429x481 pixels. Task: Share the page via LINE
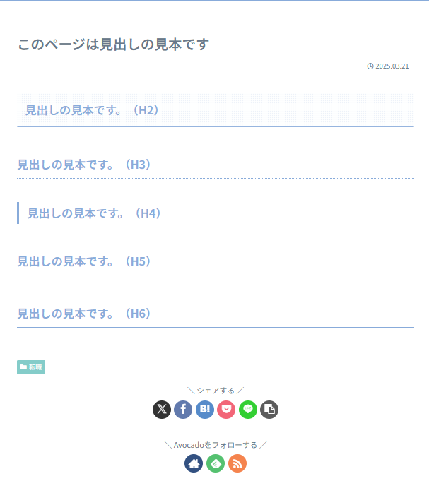247,410
